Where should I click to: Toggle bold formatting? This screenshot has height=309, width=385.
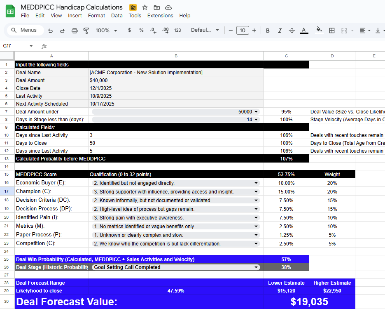(x=268, y=31)
